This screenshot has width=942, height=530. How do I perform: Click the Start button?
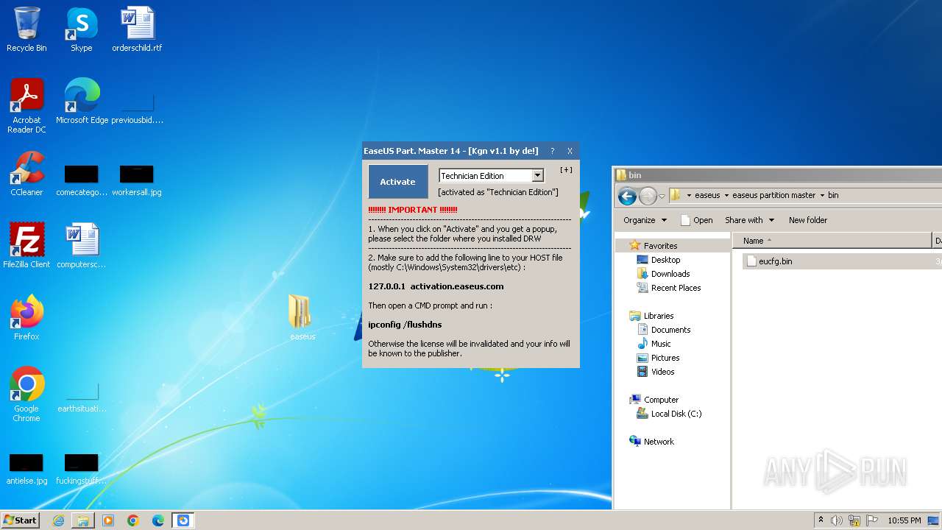tap(21, 520)
